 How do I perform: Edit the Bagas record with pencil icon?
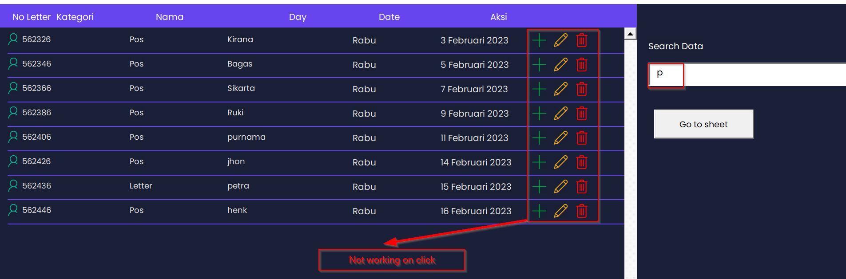click(x=560, y=65)
